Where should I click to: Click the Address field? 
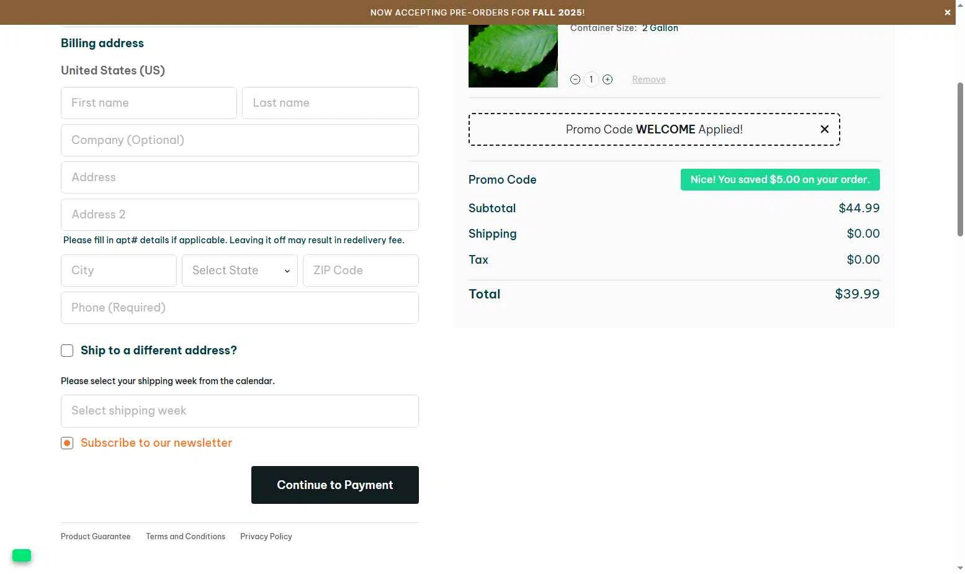240,177
